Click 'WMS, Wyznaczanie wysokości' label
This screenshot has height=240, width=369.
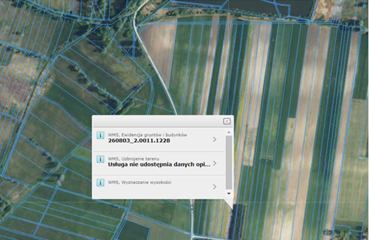click(x=140, y=182)
